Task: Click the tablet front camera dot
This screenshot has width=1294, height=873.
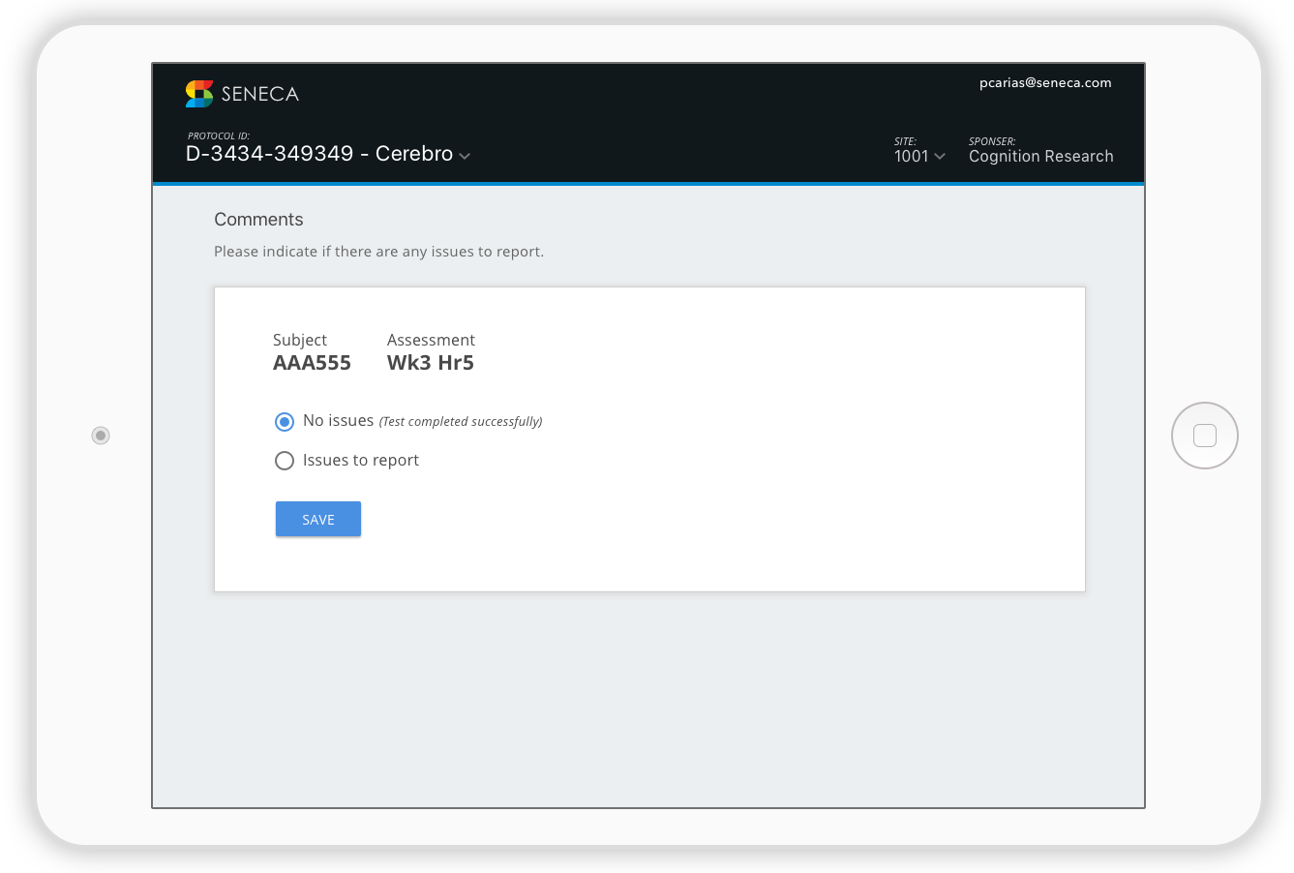Action: [101, 436]
